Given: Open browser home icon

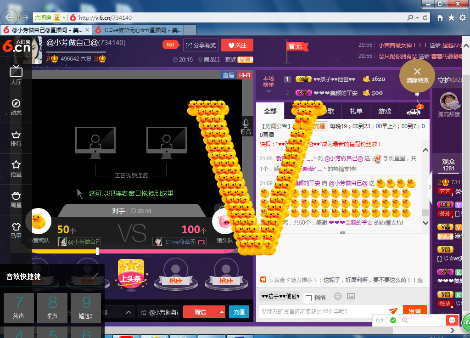Looking at the screenshot, I should tap(440, 18).
